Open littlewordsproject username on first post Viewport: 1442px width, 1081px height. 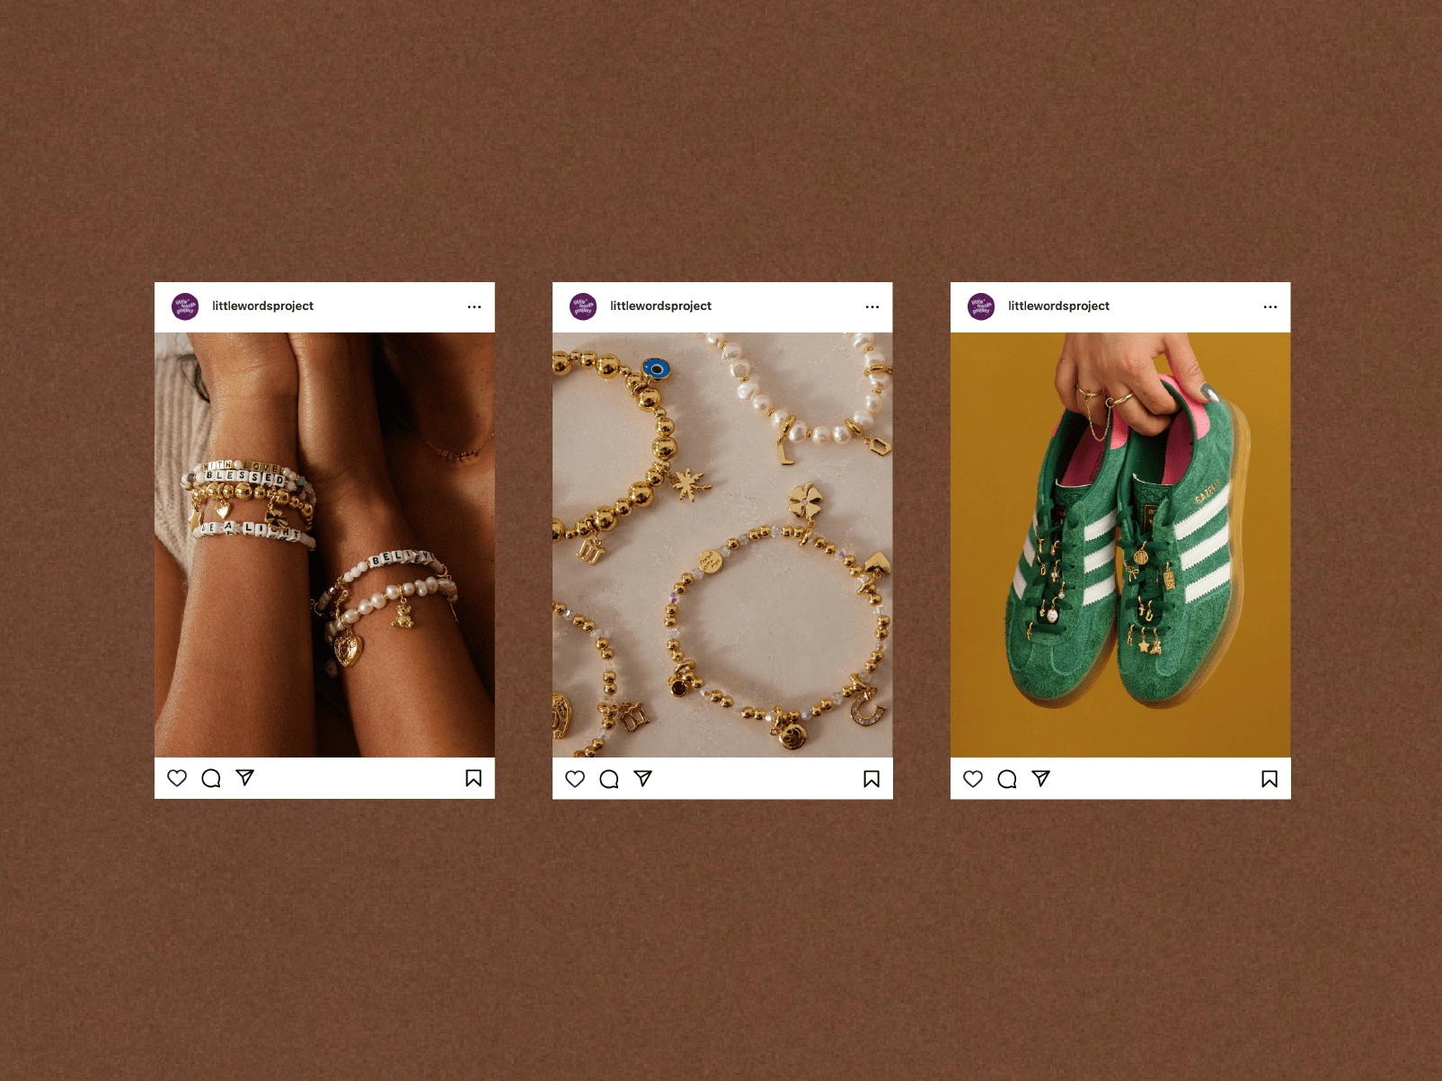(x=262, y=306)
